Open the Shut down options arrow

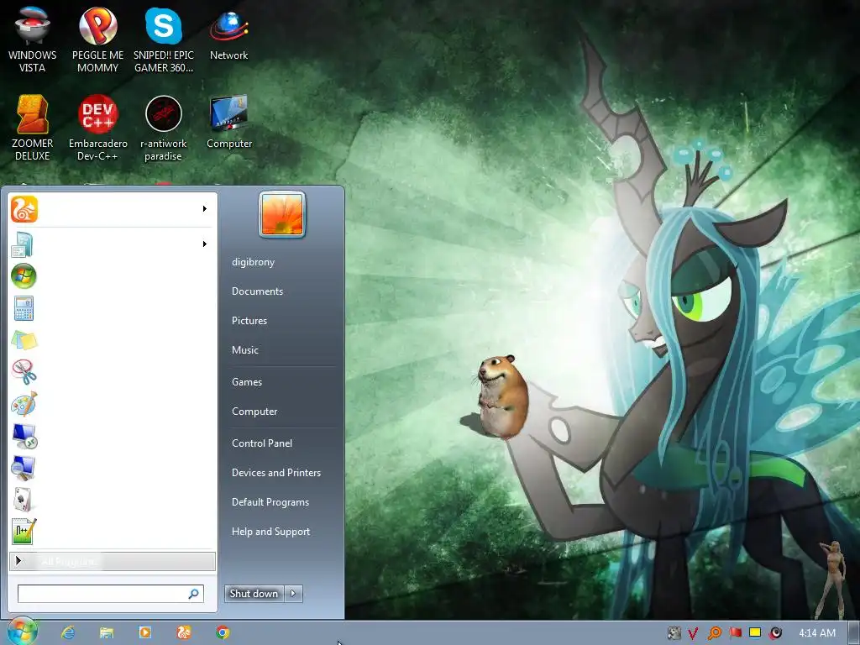pyautogui.click(x=293, y=594)
